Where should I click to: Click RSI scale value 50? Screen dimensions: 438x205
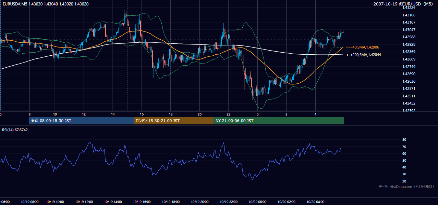tap(404, 160)
